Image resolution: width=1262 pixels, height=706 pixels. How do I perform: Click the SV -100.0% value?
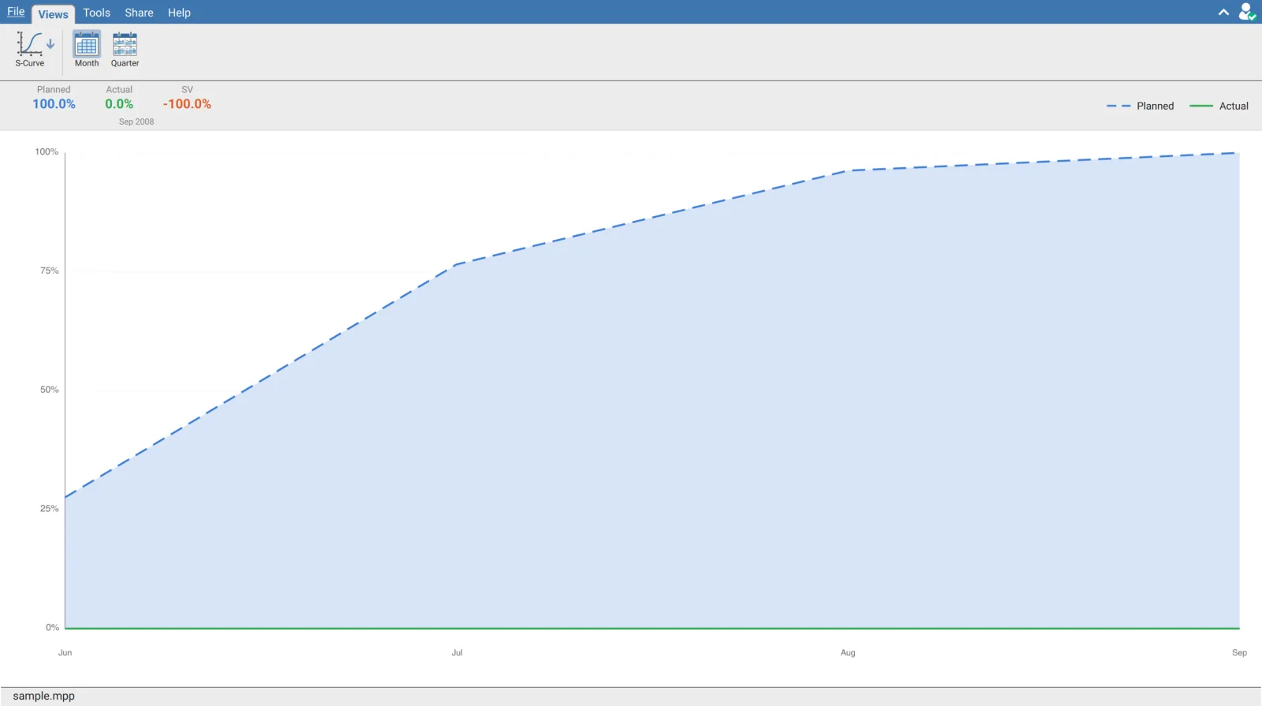point(187,104)
